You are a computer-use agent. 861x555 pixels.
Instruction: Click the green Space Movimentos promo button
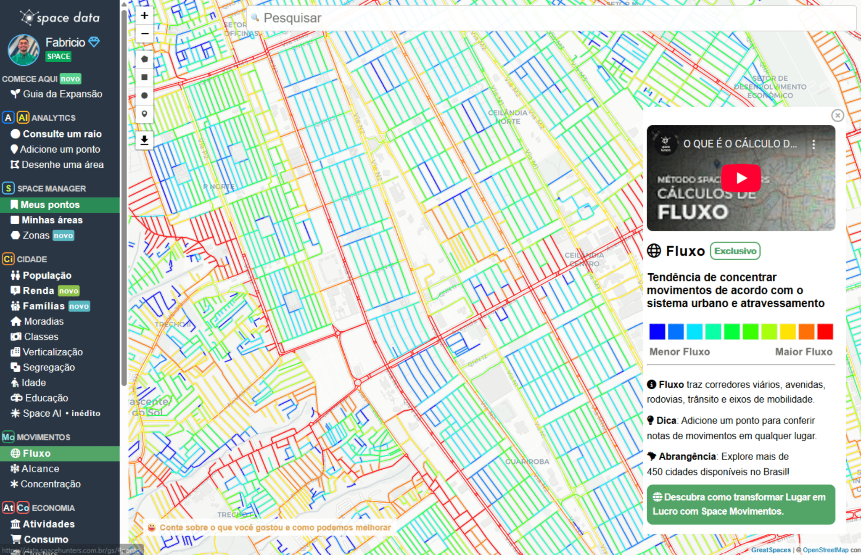pos(740,504)
